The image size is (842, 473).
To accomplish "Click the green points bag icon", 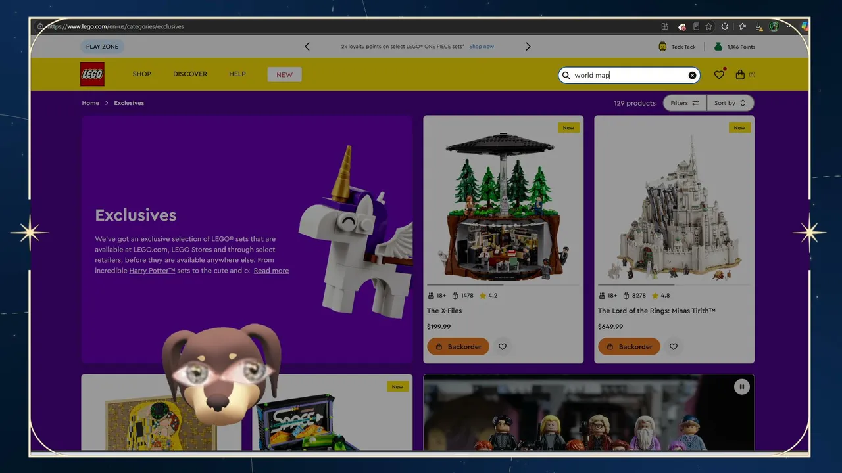I will pyautogui.click(x=718, y=47).
